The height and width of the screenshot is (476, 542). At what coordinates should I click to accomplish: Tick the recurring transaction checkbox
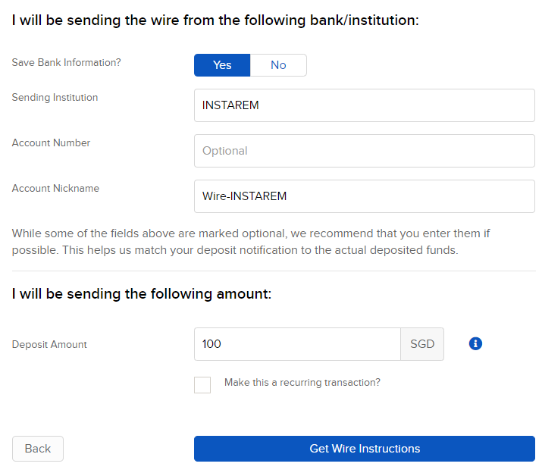click(202, 385)
